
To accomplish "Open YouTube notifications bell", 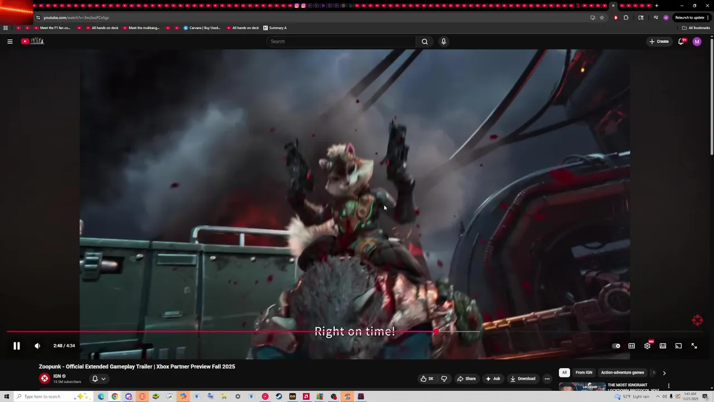I will click(x=681, y=41).
